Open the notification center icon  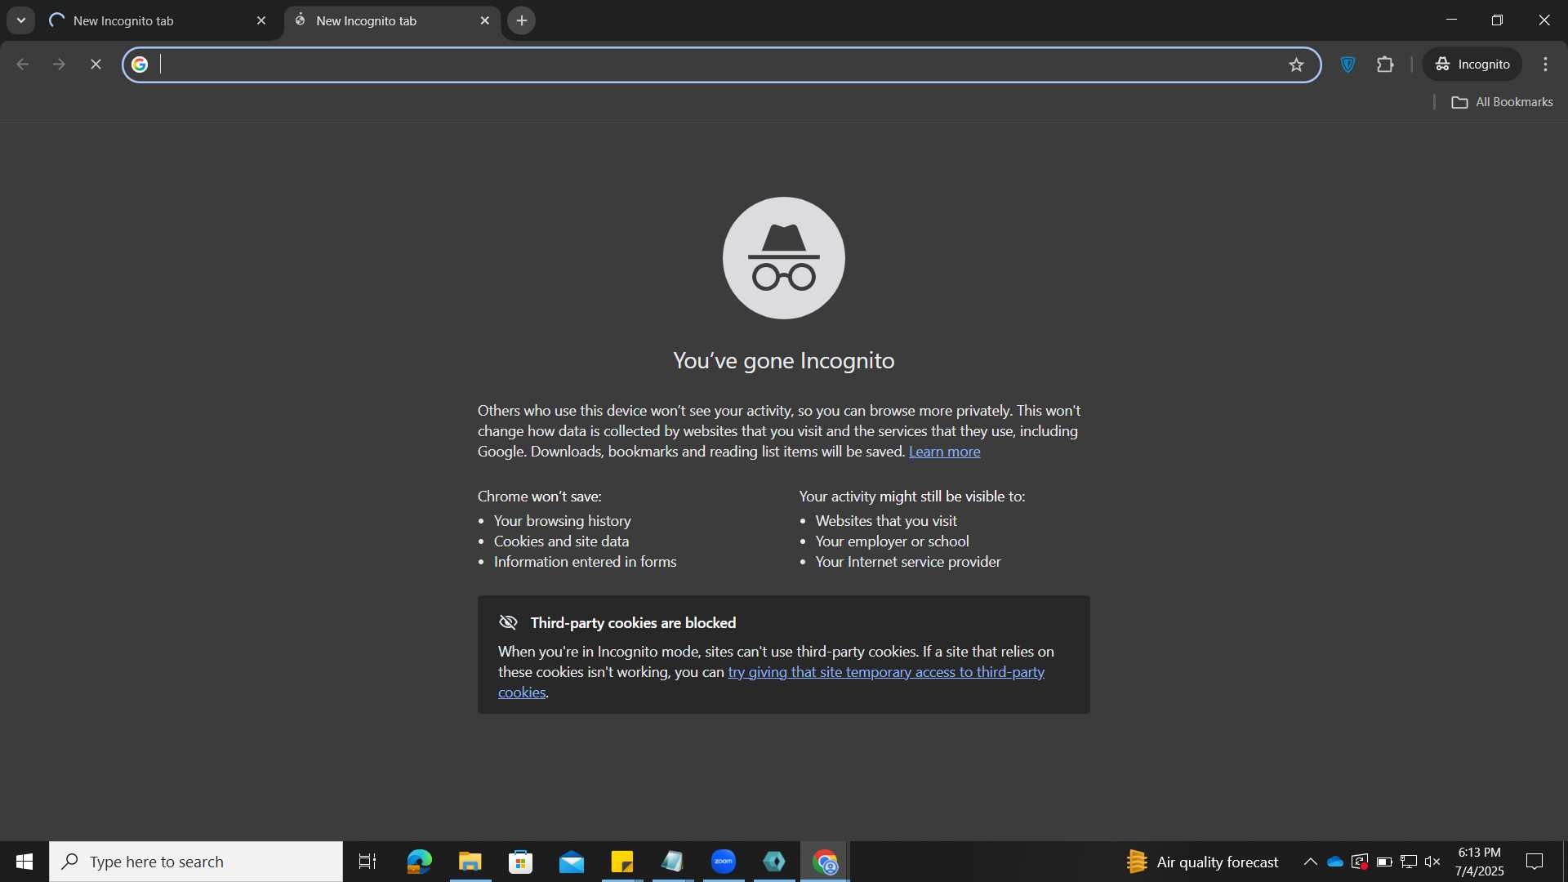coord(1535,862)
